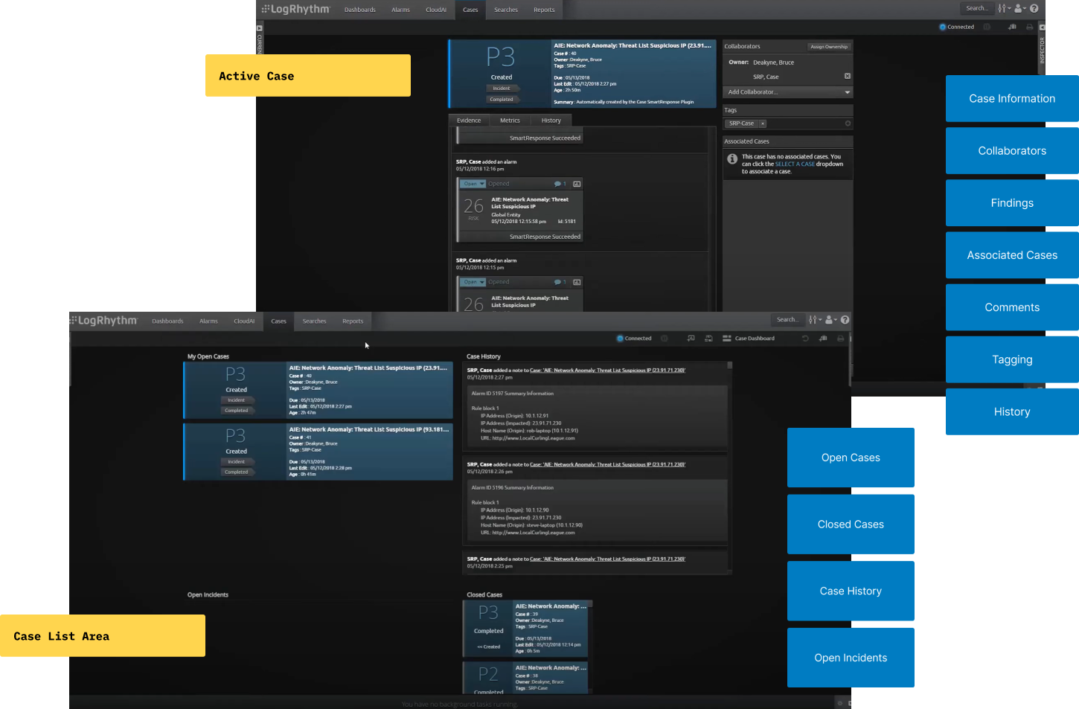Switch to Metrics tab
The height and width of the screenshot is (709, 1079).
pos(510,120)
